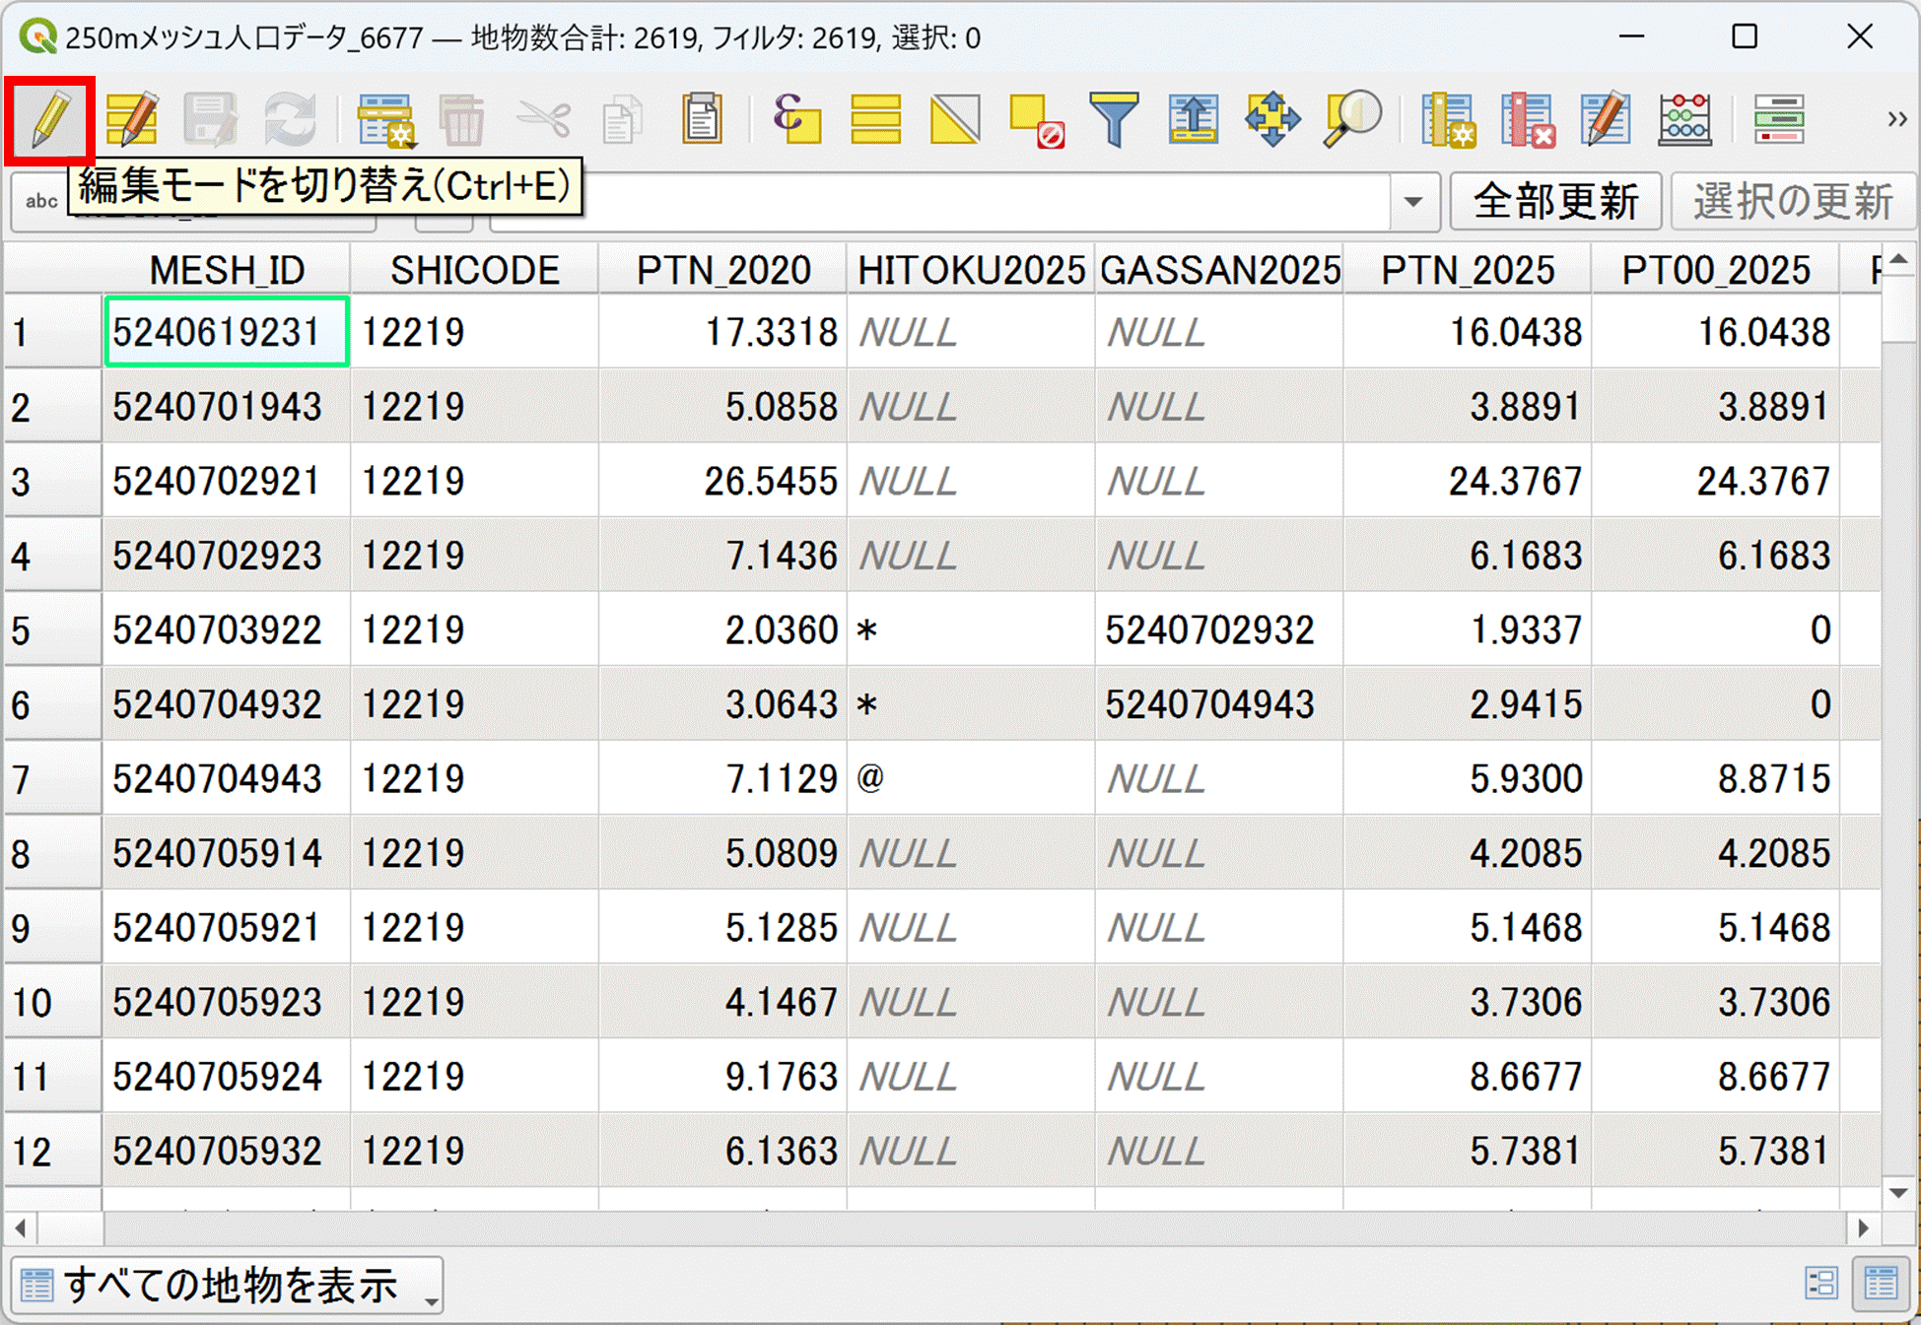Add feature to table icon
The image size is (1921, 1325).
click(x=385, y=119)
